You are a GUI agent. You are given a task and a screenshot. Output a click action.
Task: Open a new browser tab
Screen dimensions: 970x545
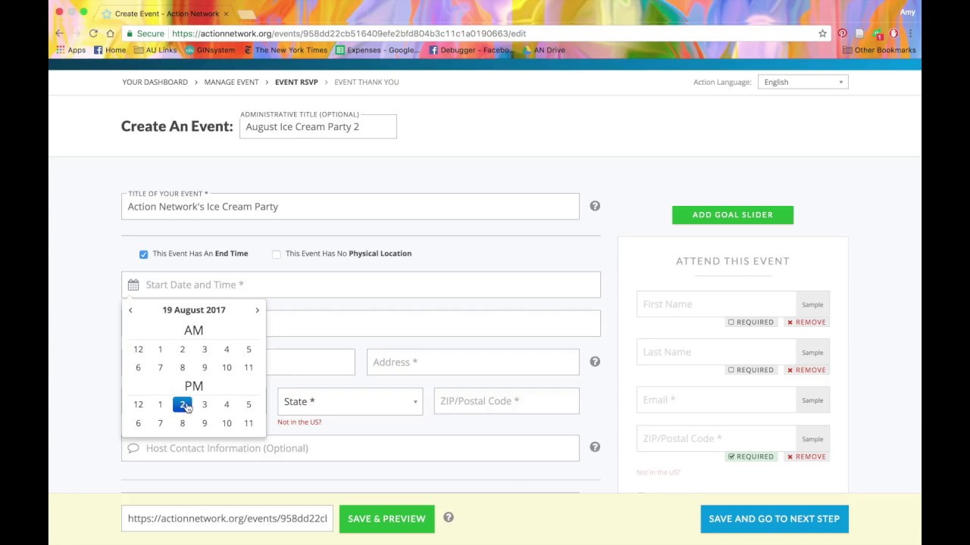coord(247,14)
